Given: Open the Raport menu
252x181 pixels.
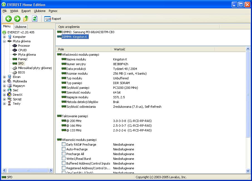Looking at the screenshot, I should point(26,11).
